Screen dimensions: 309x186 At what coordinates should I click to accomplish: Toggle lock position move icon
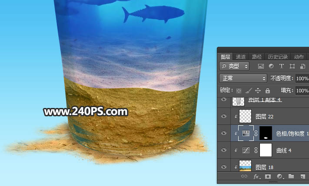click(258, 91)
